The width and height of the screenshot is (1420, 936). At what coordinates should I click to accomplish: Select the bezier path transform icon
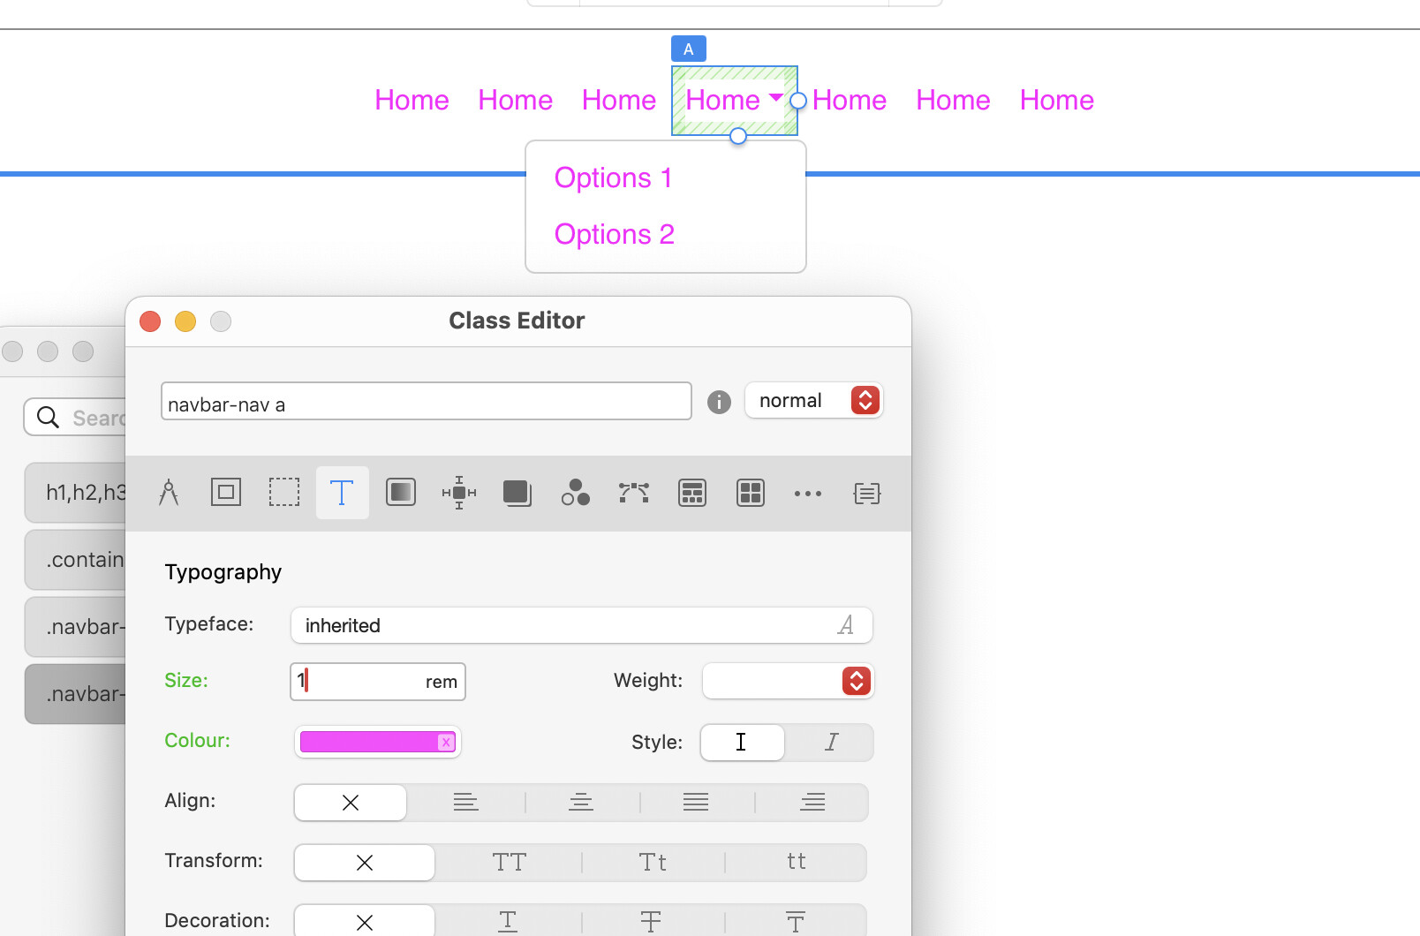tap(634, 493)
